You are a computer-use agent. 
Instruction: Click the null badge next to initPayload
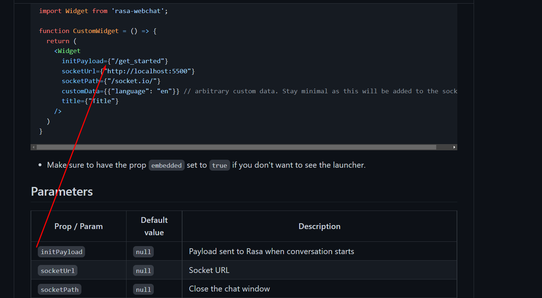(x=143, y=251)
